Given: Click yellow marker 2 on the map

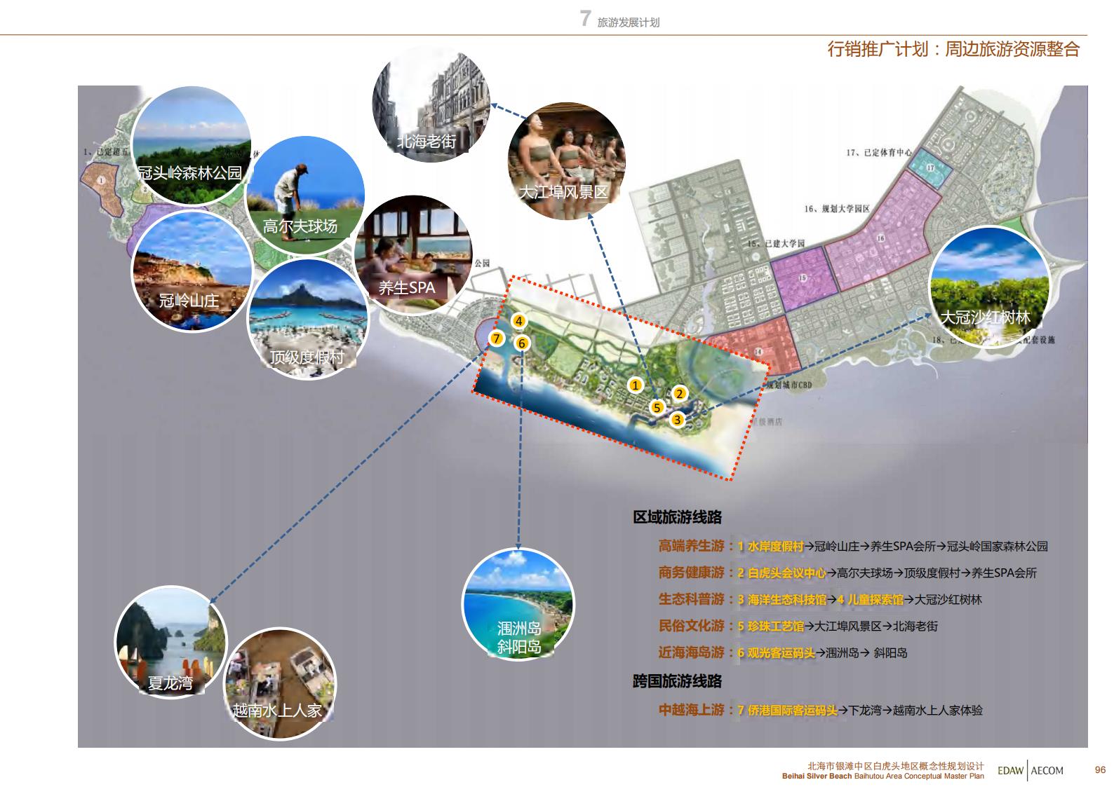Looking at the screenshot, I should coord(679,394).
